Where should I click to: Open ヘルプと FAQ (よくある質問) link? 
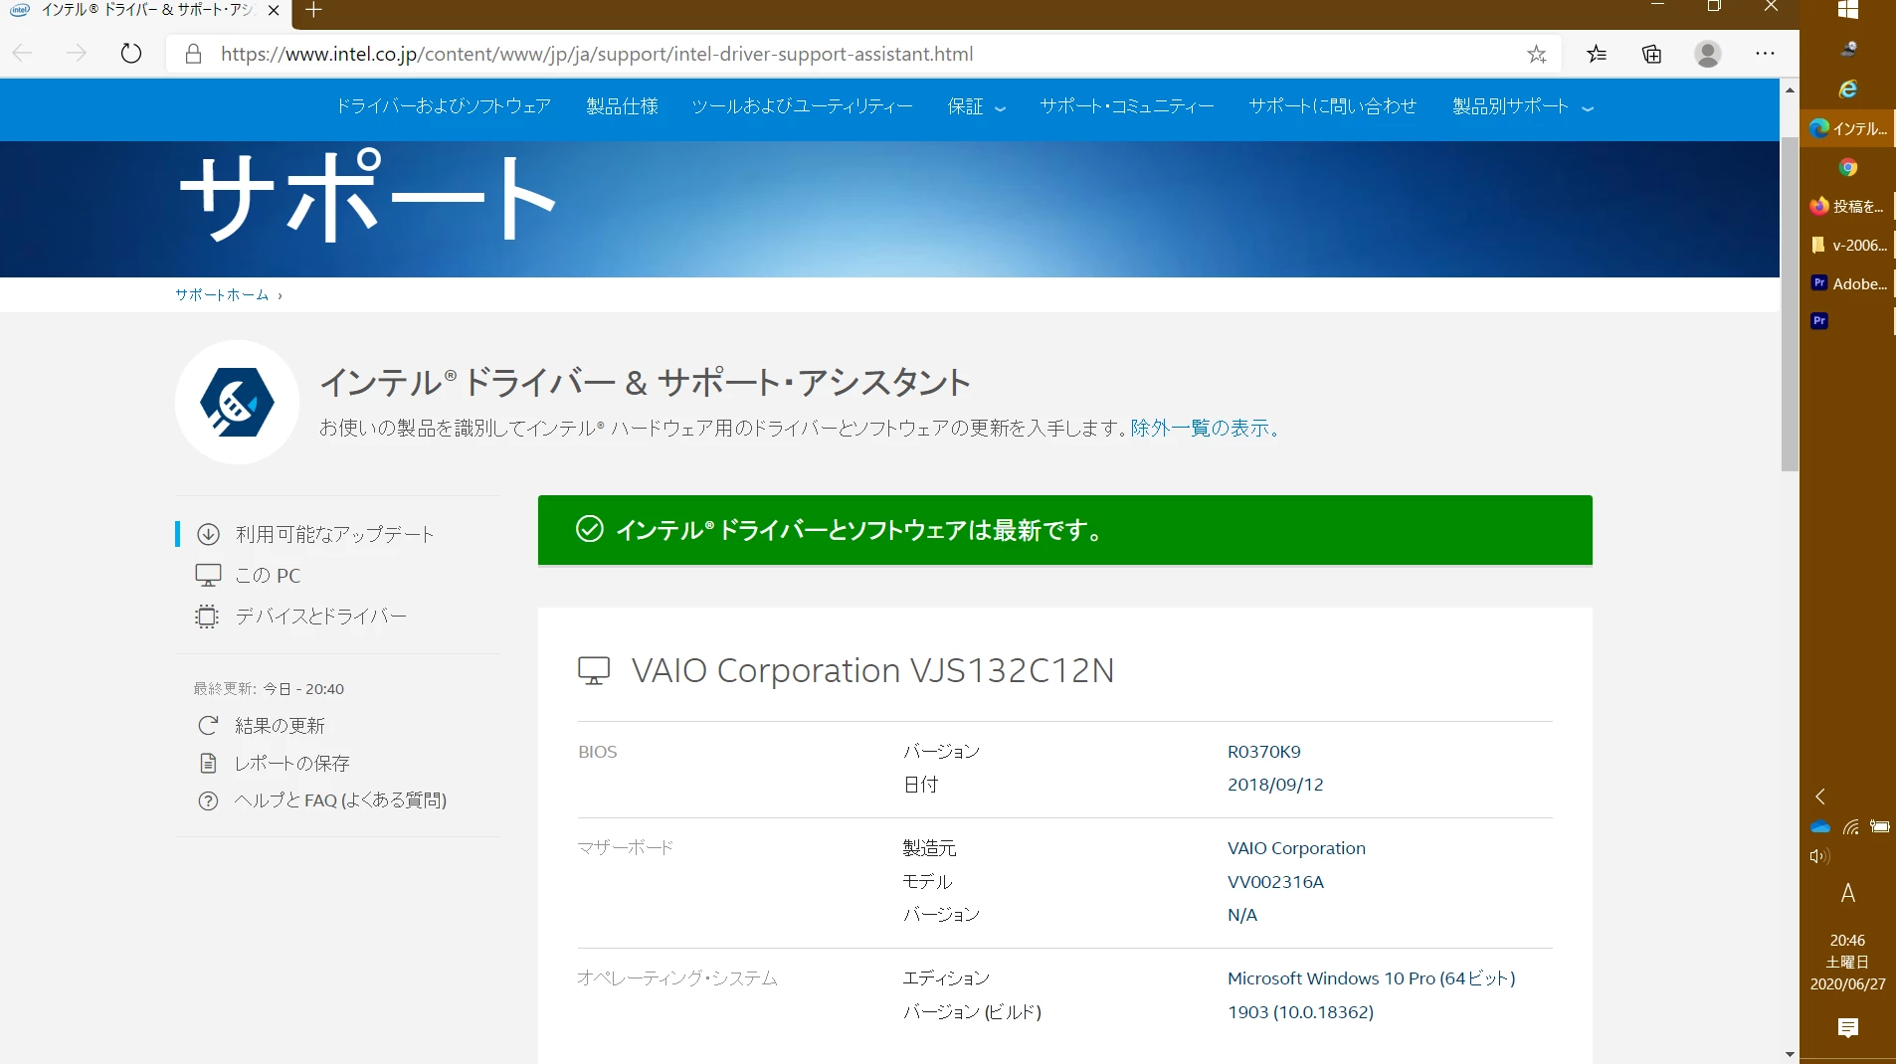click(x=340, y=800)
